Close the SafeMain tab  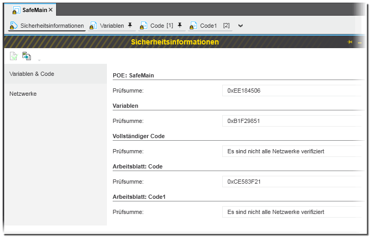coord(51,10)
